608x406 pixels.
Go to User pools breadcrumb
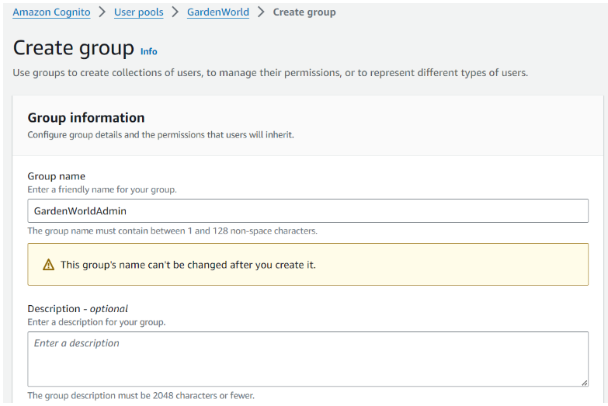pyautogui.click(x=138, y=12)
